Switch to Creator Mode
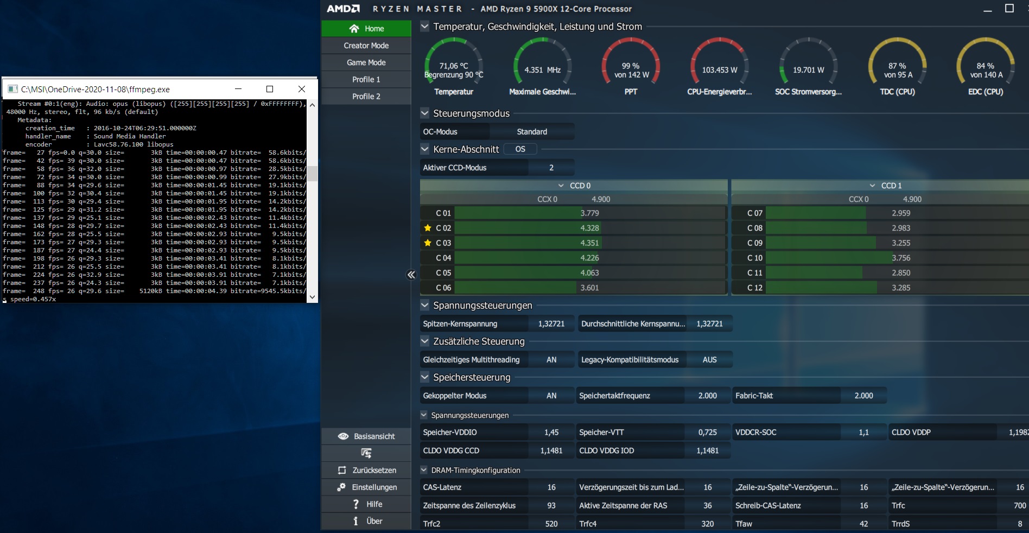The height and width of the screenshot is (533, 1029). tap(366, 46)
